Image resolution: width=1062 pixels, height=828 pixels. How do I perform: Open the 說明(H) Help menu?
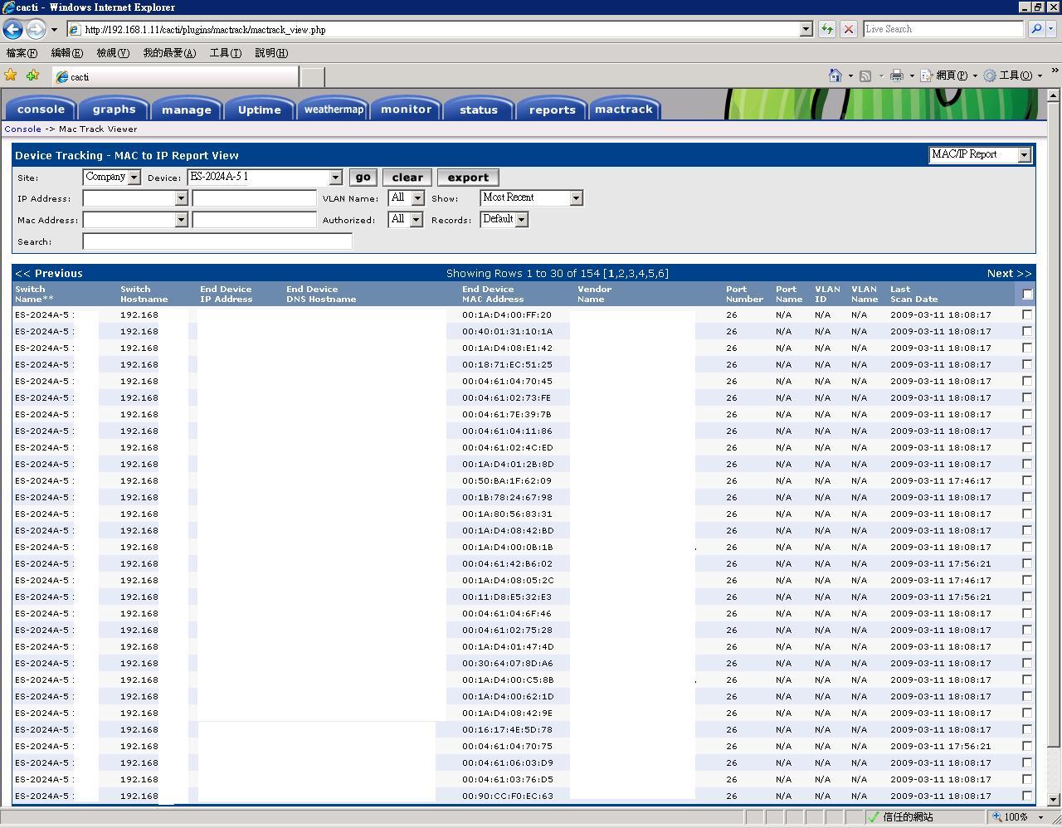271,53
